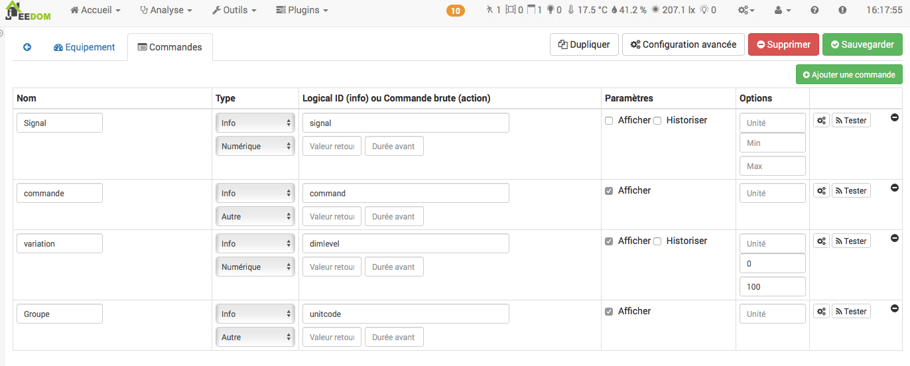Uncheck Afficher for the commande row

pyautogui.click(x=609, y=191)
